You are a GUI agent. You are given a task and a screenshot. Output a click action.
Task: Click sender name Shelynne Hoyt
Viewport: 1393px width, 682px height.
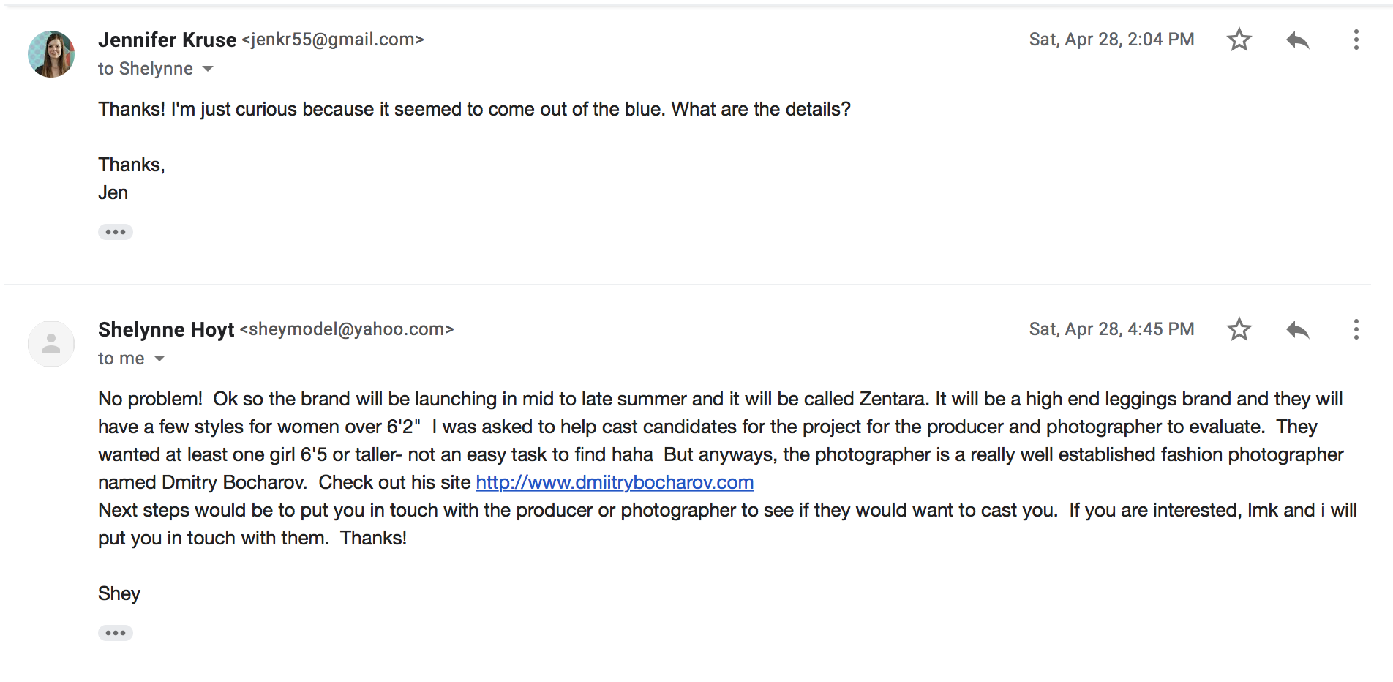(166, 329)
